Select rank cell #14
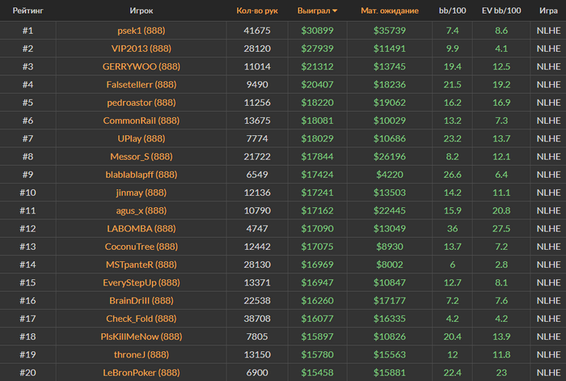This screenshot has width=566, height=381. click(x=27, y=265)
